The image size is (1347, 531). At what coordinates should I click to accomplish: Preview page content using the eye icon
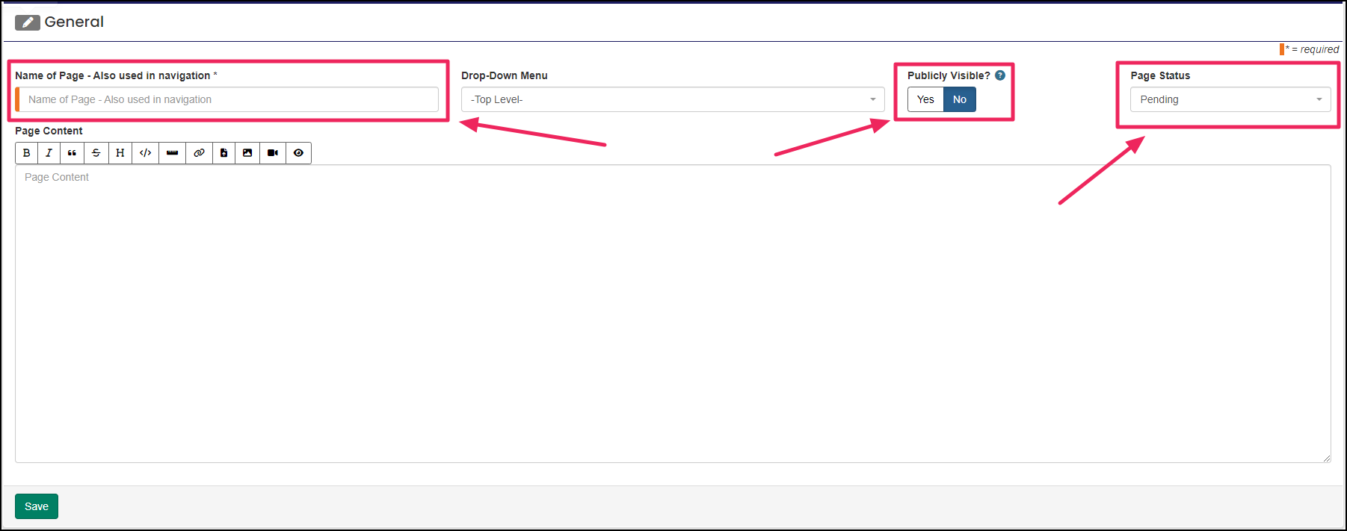click(298, 153)
